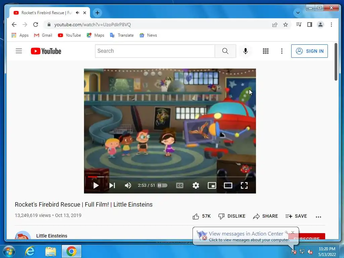Skip to next video
The height and width of the screenshot is (258, 344).
[x=112, y=185]
